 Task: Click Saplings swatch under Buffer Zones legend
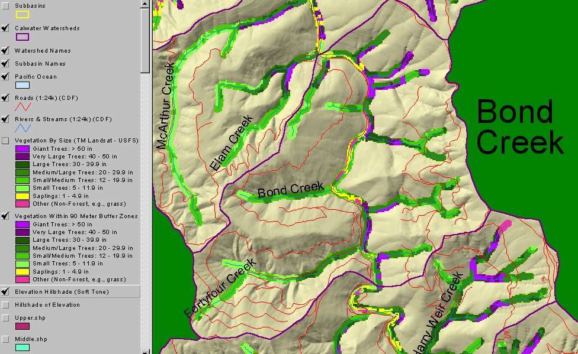pos(22,272)
